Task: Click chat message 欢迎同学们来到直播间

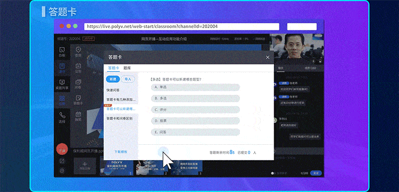Action: [x=294, y=90]
